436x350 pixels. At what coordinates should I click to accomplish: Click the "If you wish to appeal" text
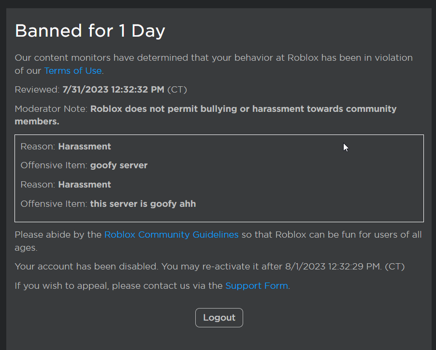[x=63, y=285]
